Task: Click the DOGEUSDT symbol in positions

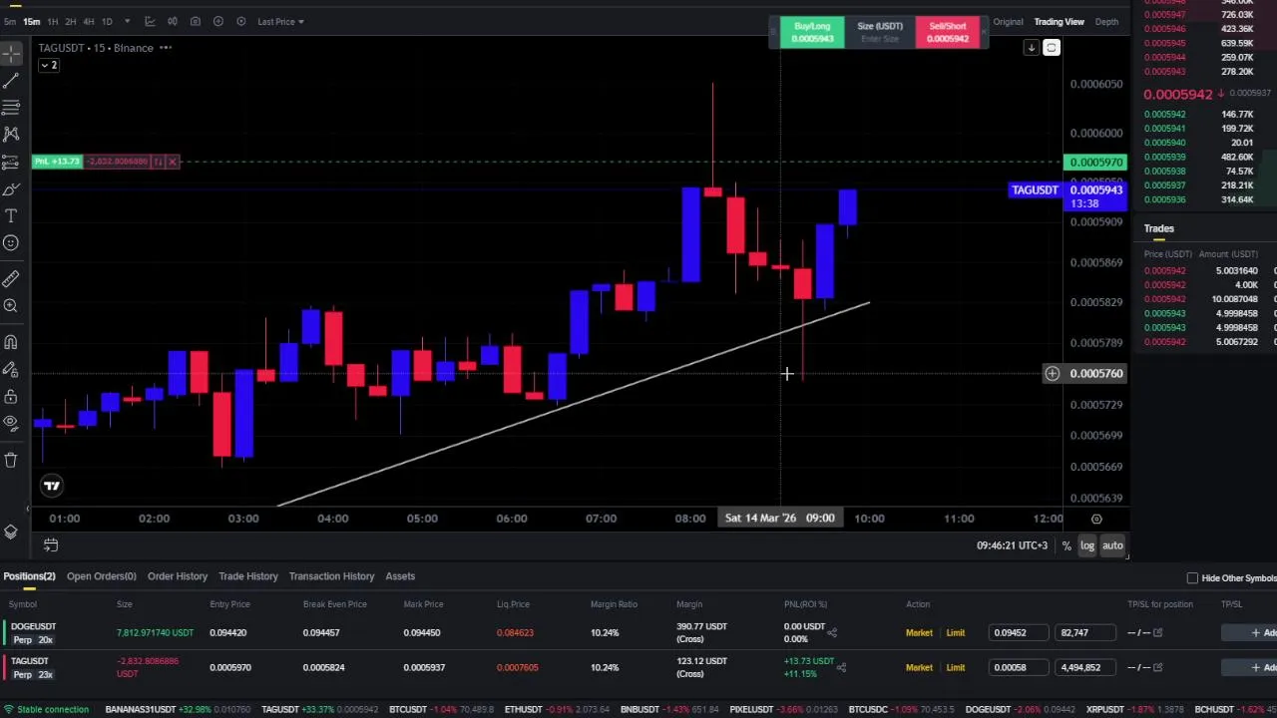Action: pos(33,626)
